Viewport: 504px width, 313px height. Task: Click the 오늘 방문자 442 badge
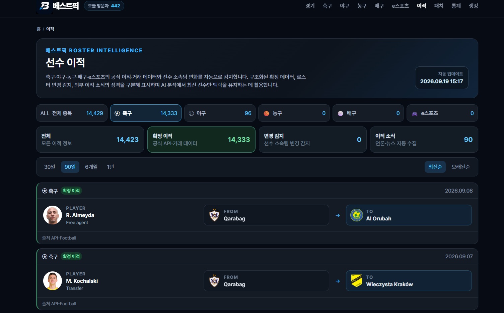104,6
